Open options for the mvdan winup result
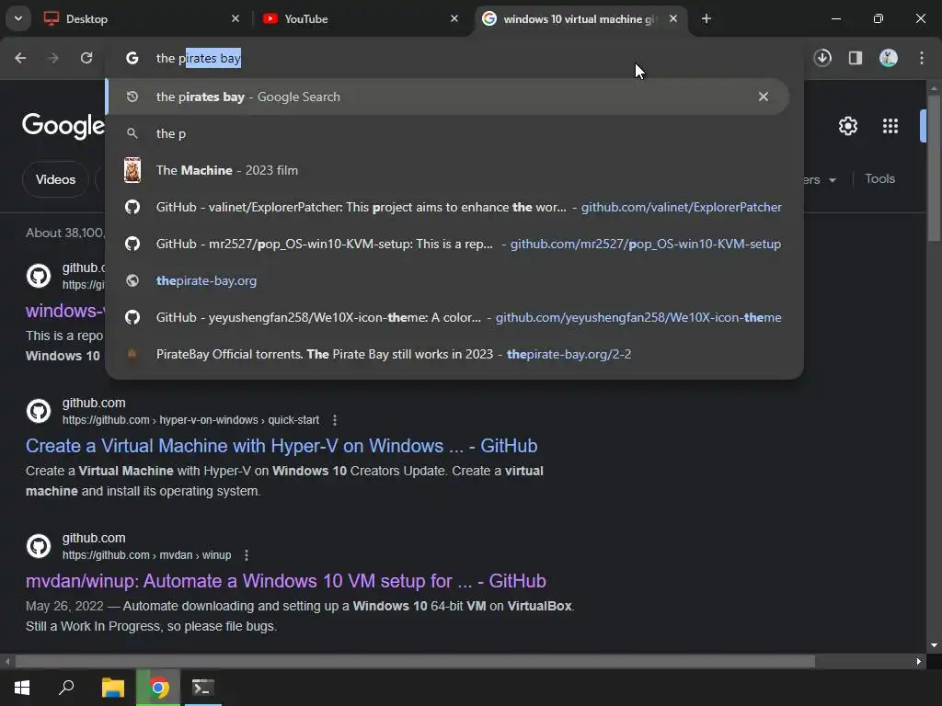Image resolution: width=942 pixels, height=706 pixels. click(247, 555)
